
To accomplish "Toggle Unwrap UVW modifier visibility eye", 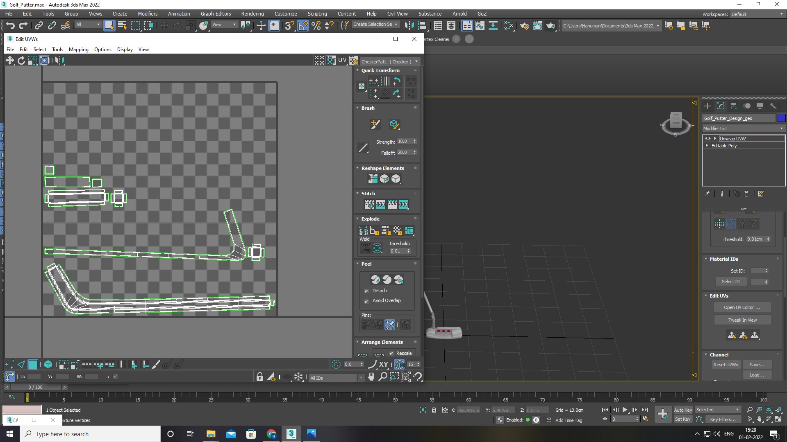I will pos(707,139).
